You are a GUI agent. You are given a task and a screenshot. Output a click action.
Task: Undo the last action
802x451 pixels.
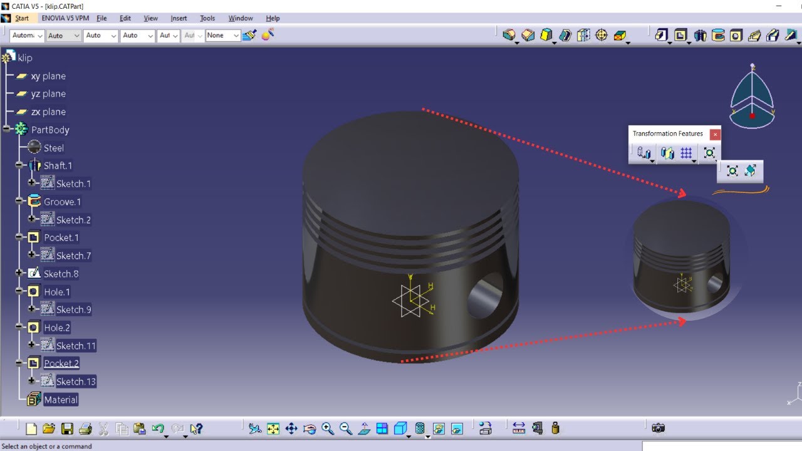[158, 428]
